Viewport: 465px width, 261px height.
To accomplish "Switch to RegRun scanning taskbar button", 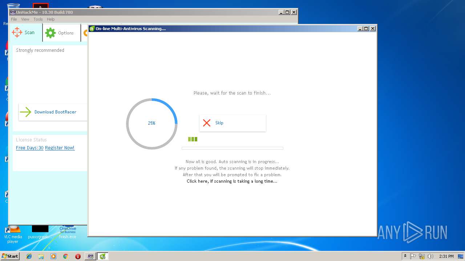I will [x=103, y=256].
